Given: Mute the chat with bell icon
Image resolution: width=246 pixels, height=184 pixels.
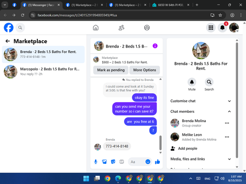Looking at the screenshot, I should coord(192,82).
